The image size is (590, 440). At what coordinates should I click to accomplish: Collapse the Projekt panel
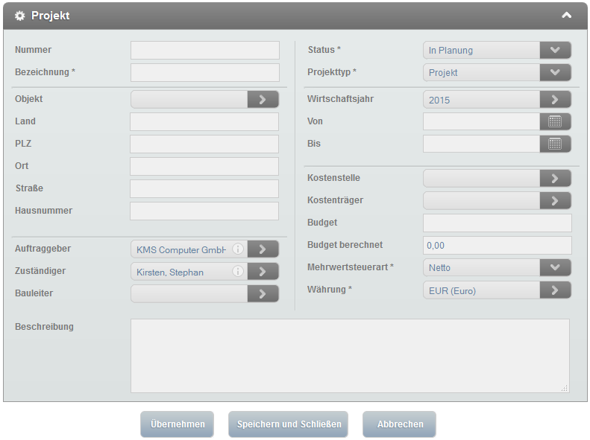coord(567,15)
